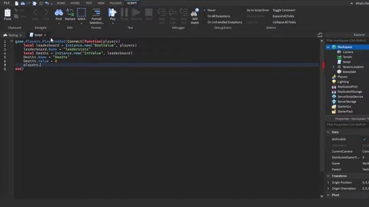Click Go to Script Error
The height and width of the screenshot is (207, 369).
(258, 10)
